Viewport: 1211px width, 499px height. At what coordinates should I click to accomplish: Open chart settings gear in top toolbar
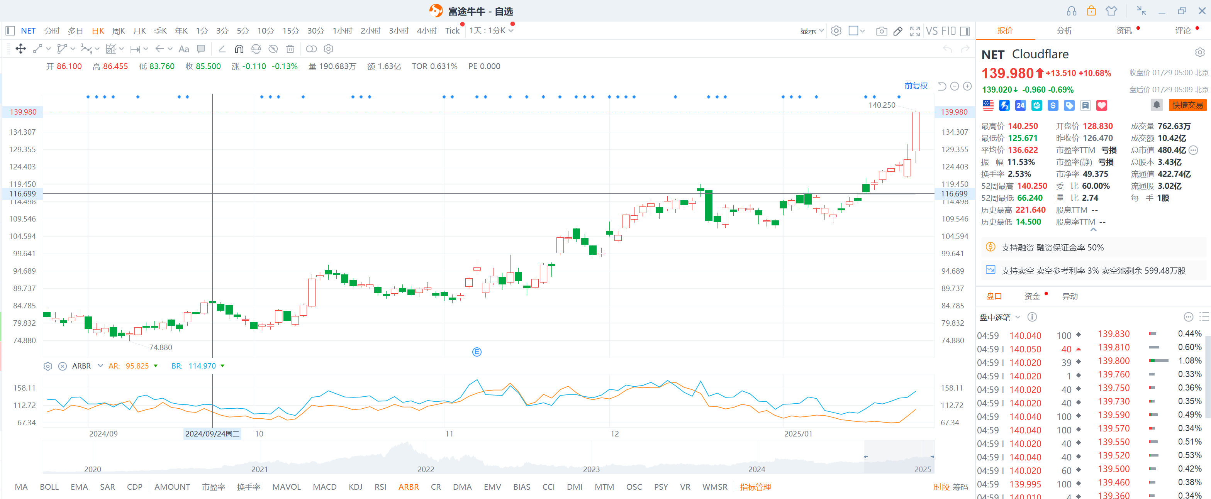click(x=836, y=31)
